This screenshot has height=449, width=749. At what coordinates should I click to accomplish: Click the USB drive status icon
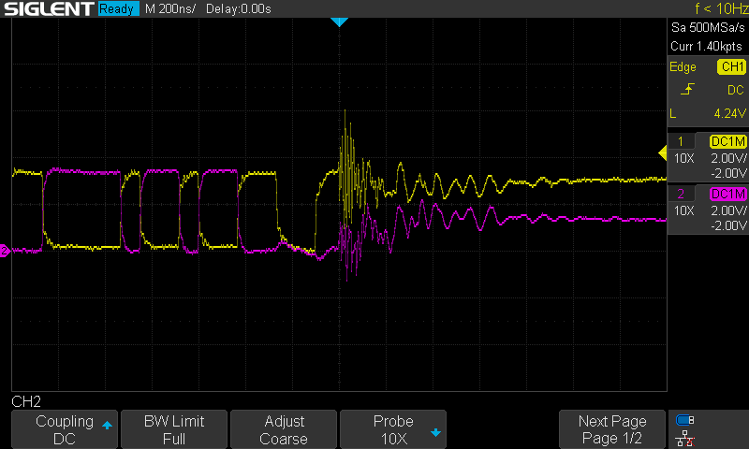(685, 420)
